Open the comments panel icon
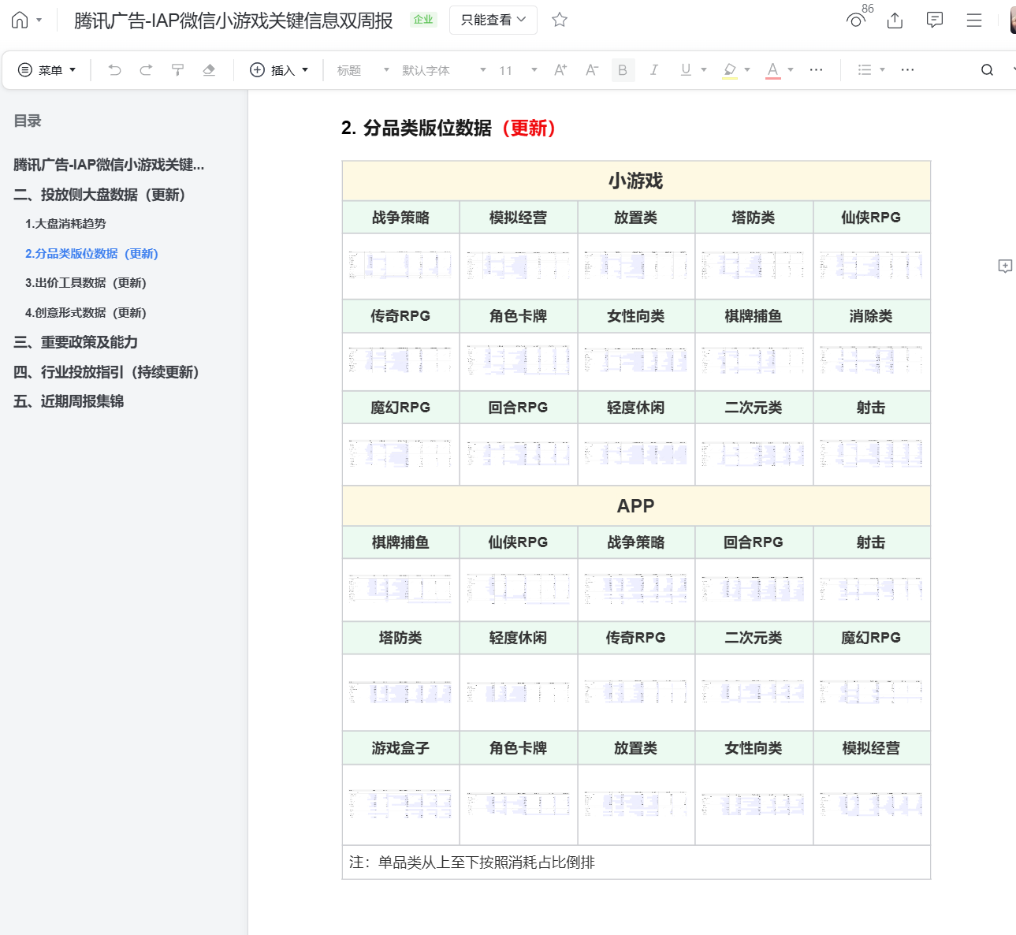Viewport: 1016px width, 935px height. pyautogui.click(x=935, y=20)
